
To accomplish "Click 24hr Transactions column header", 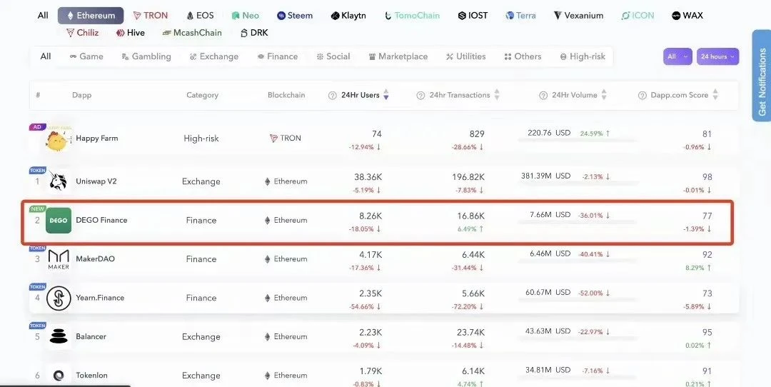I will click(x=460, y=95).
